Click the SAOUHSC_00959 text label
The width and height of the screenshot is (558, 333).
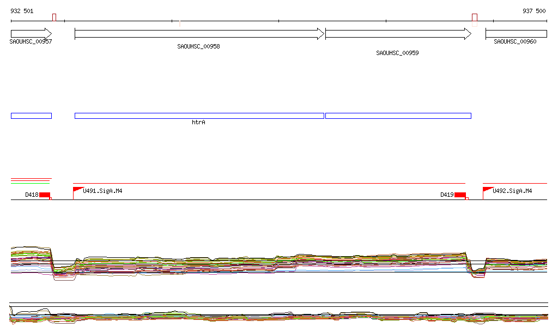(397, 53)
